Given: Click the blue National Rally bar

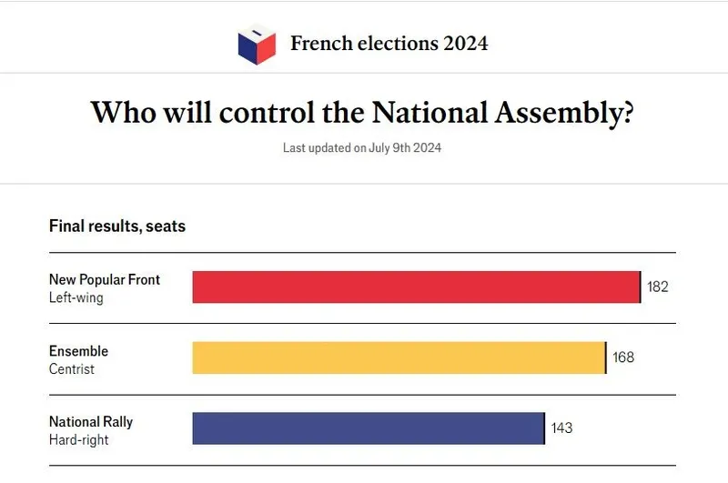Looking at the screenshot, I should (x=368, y=428).
